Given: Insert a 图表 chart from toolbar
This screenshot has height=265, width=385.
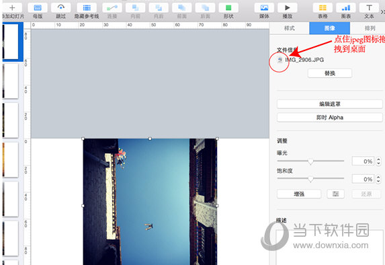Looking at the screenshot, I should [346, 8].
